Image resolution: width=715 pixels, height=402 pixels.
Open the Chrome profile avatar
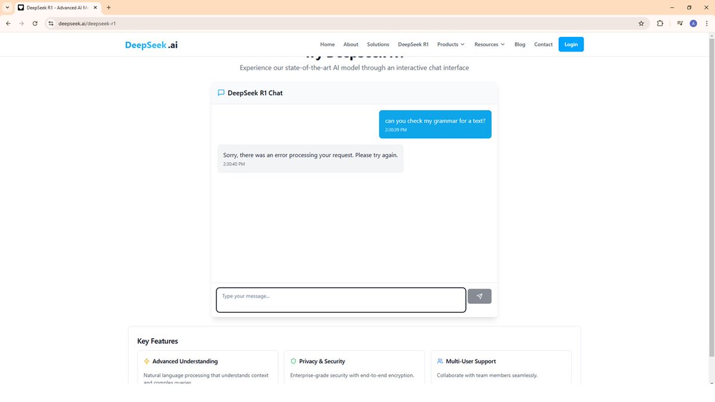(x=693, y=23)
